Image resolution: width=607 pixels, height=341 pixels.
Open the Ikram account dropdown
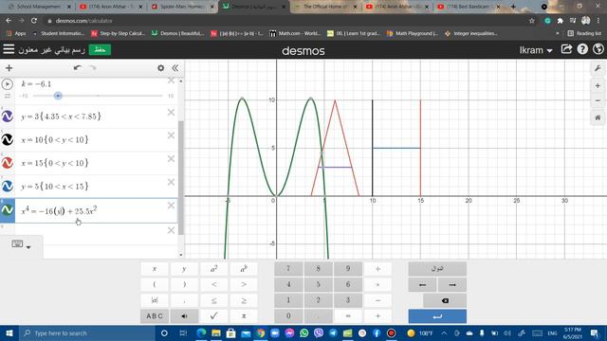[536, 50]
